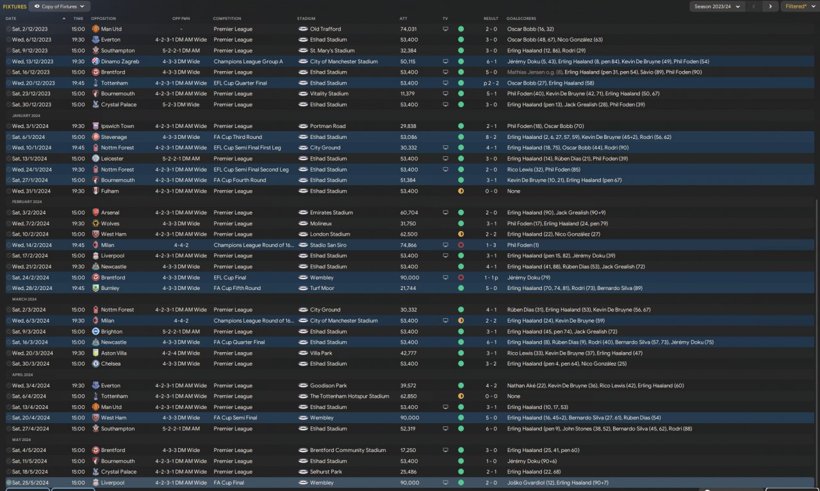Tick the selection circle for Wed, 3/1/2024
The height and width of the screenshot is (491, 820).
(9, 126)
